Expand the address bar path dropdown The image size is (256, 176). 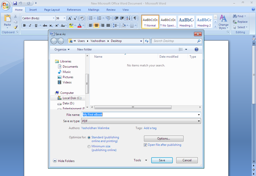tap(141, 41)
